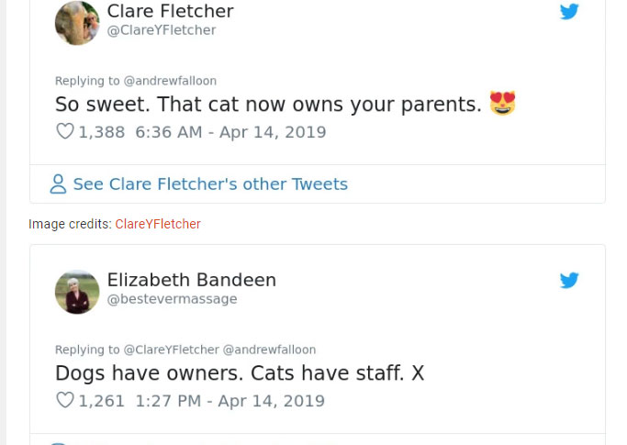Open Clare Fletcher's profile picture

tap(77, 23)
